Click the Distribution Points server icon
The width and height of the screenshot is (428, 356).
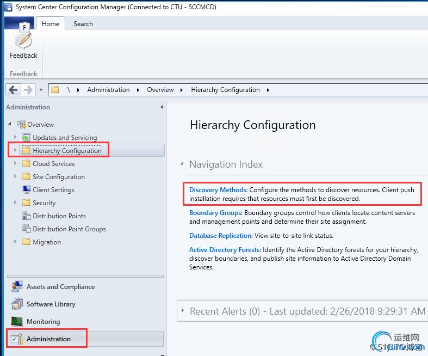point(27,216)
